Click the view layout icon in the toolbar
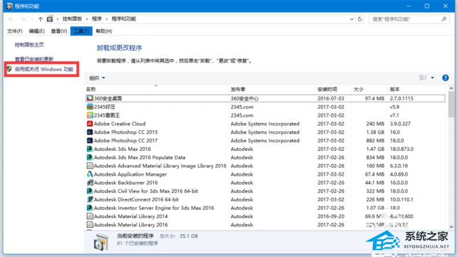The width and height of the screenshot is (458, 257). [x=423, y=78]
